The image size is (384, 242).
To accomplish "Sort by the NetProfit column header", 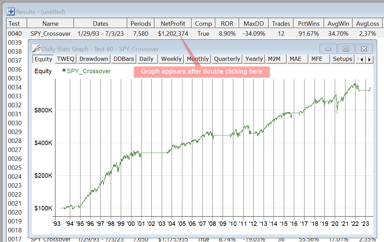I will point(173,24).
